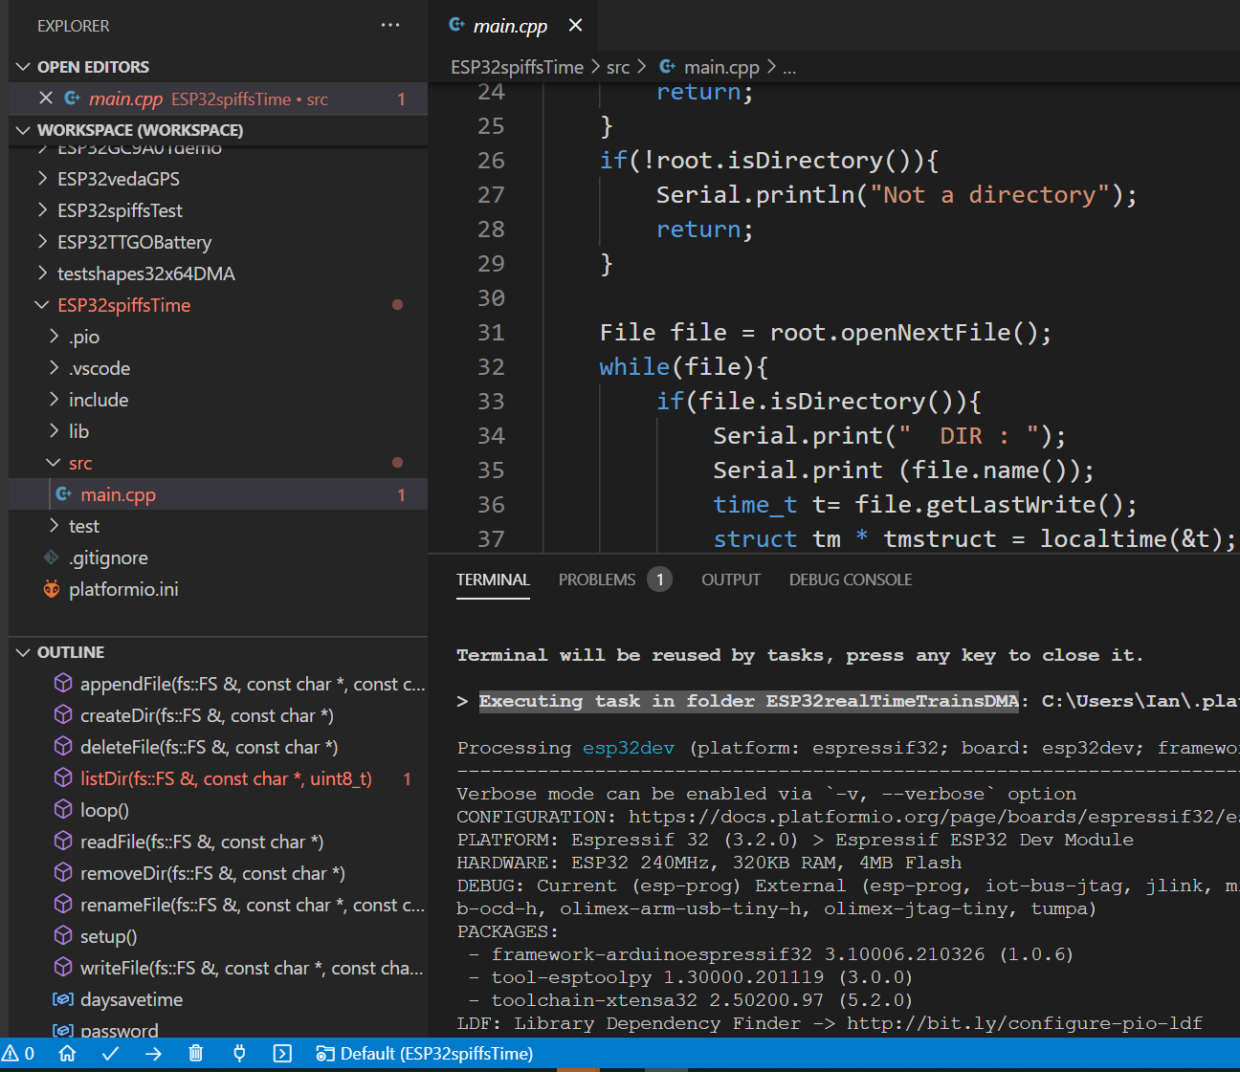Click the PlatformIO Clean trash icon
The image size is (1240, 1072).
click(196, 1053)
